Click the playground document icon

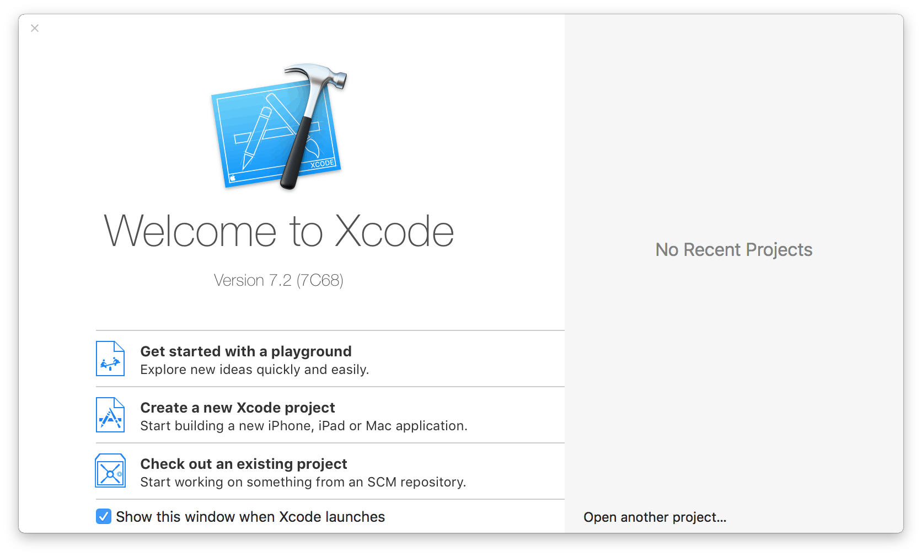click(110, 359)
